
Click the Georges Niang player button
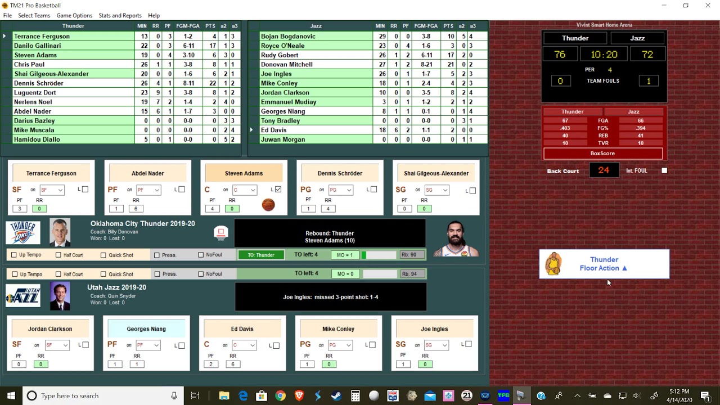146,329
